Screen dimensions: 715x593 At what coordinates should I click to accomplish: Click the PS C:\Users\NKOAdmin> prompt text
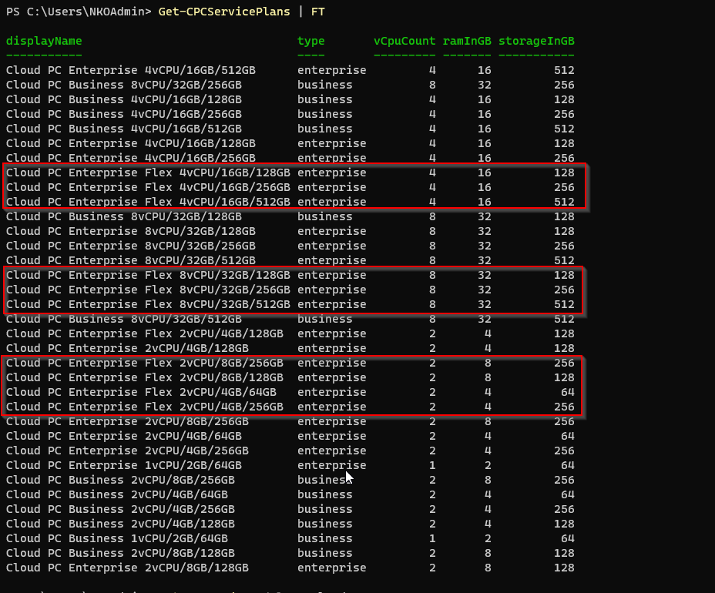pos(79,12)
